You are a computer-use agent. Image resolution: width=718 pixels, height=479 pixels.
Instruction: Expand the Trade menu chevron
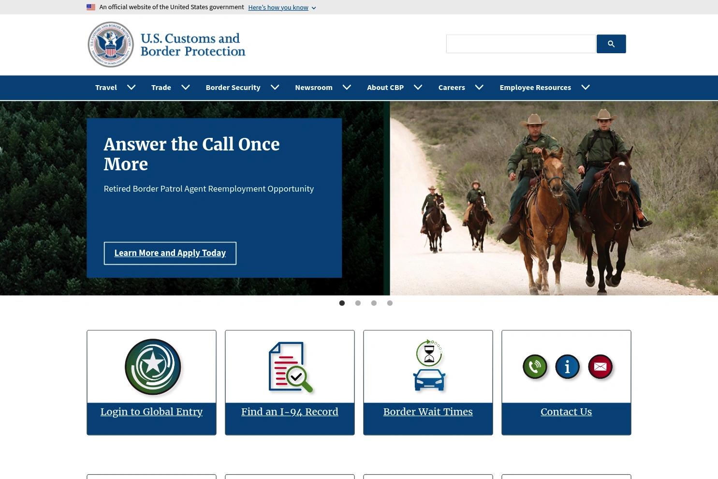tap(186, 88)
